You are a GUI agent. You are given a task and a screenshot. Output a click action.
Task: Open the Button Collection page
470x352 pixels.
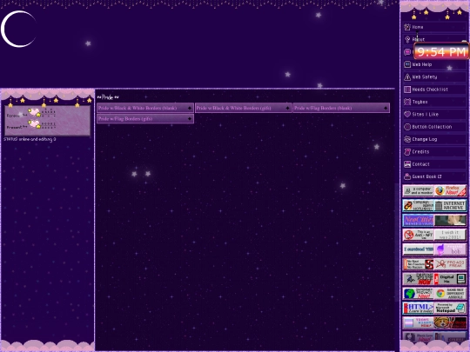click(x=434, y=127)
